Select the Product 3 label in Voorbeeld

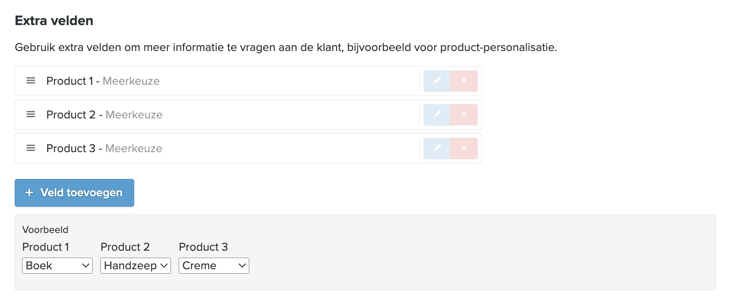point(203,247)
